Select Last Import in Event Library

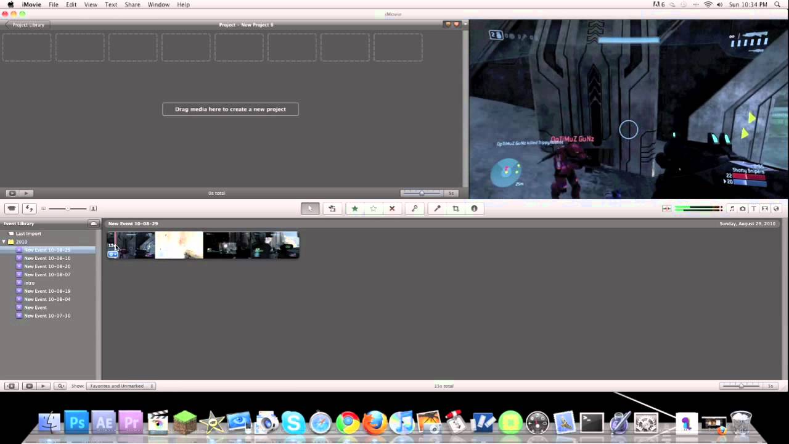pyautogui.click(x=28, y=234)
